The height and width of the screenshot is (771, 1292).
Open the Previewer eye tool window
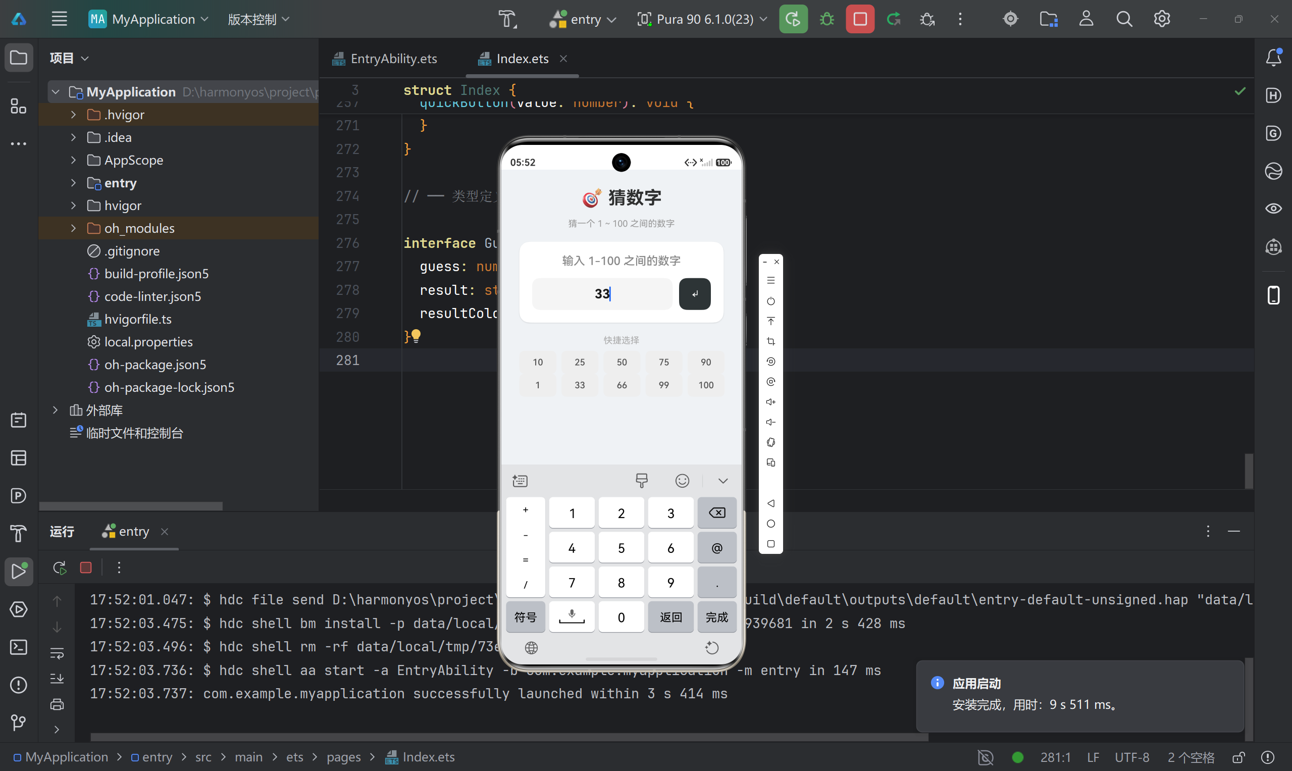pyautogui.click(x=1273, y=209)
